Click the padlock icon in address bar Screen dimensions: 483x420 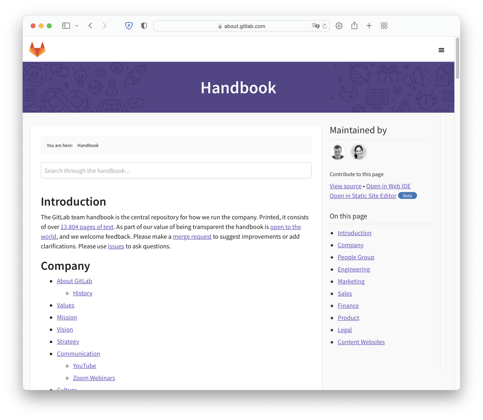tap(219, 26)
